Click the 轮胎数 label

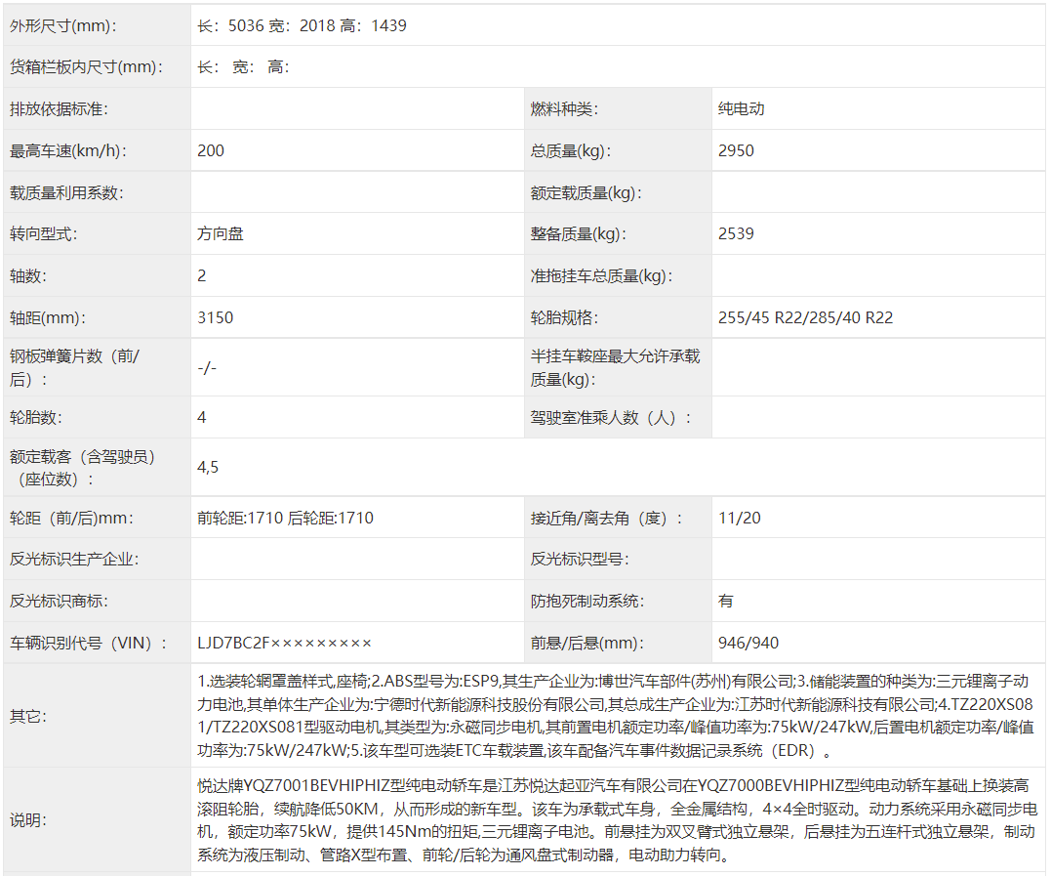tap(35, 418)
